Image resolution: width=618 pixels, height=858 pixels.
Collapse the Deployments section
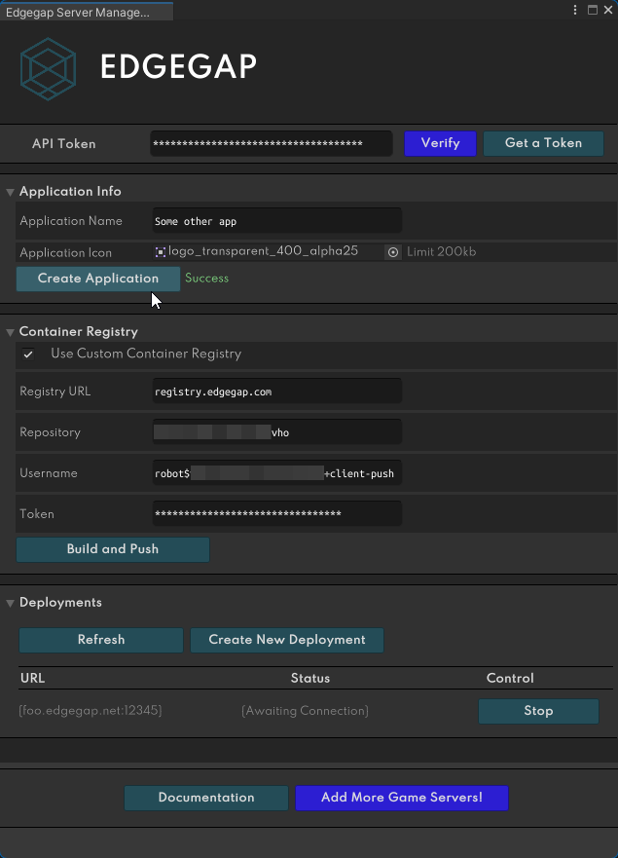pos(10,603)
